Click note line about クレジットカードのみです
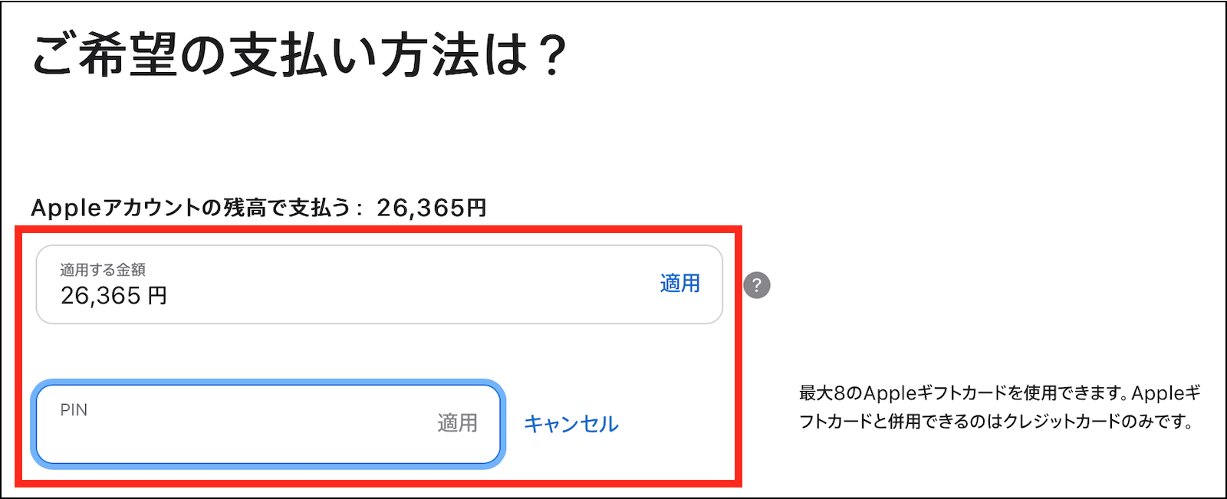Image resolution: width=1227 pixels, height=499 pixels. (x=995, y=422)
